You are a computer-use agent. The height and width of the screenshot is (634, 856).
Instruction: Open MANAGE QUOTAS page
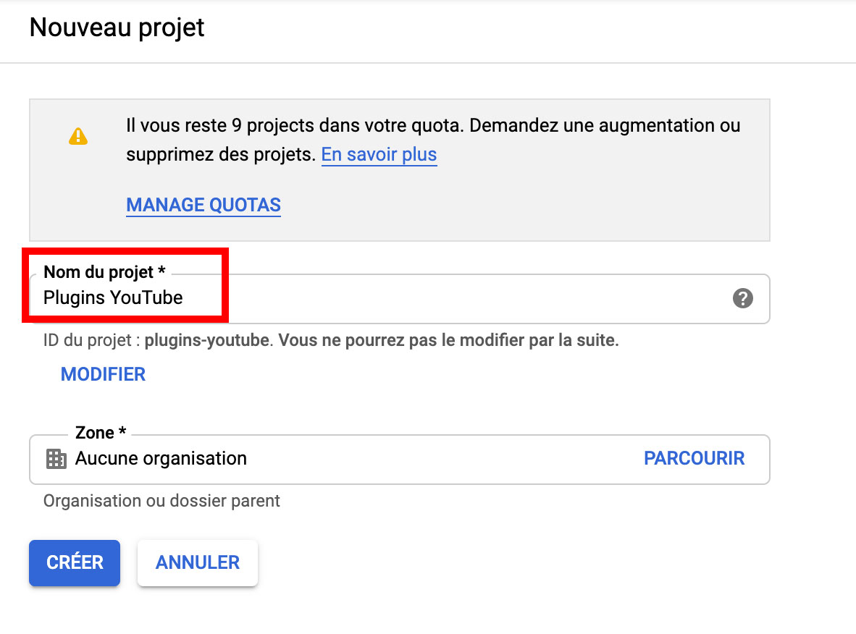pos(203,205)
